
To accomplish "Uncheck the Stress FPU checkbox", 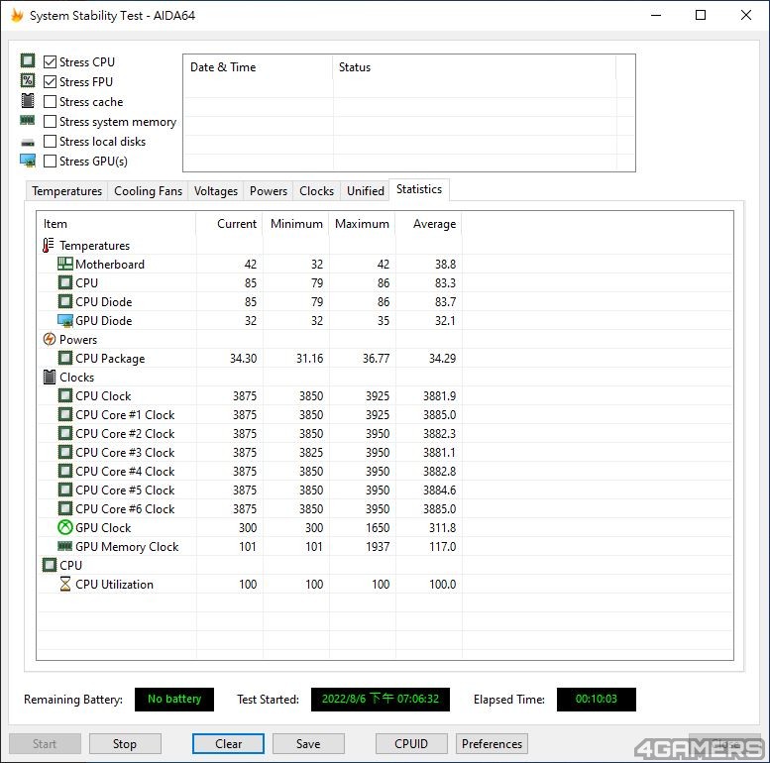I will click(50, 81).
